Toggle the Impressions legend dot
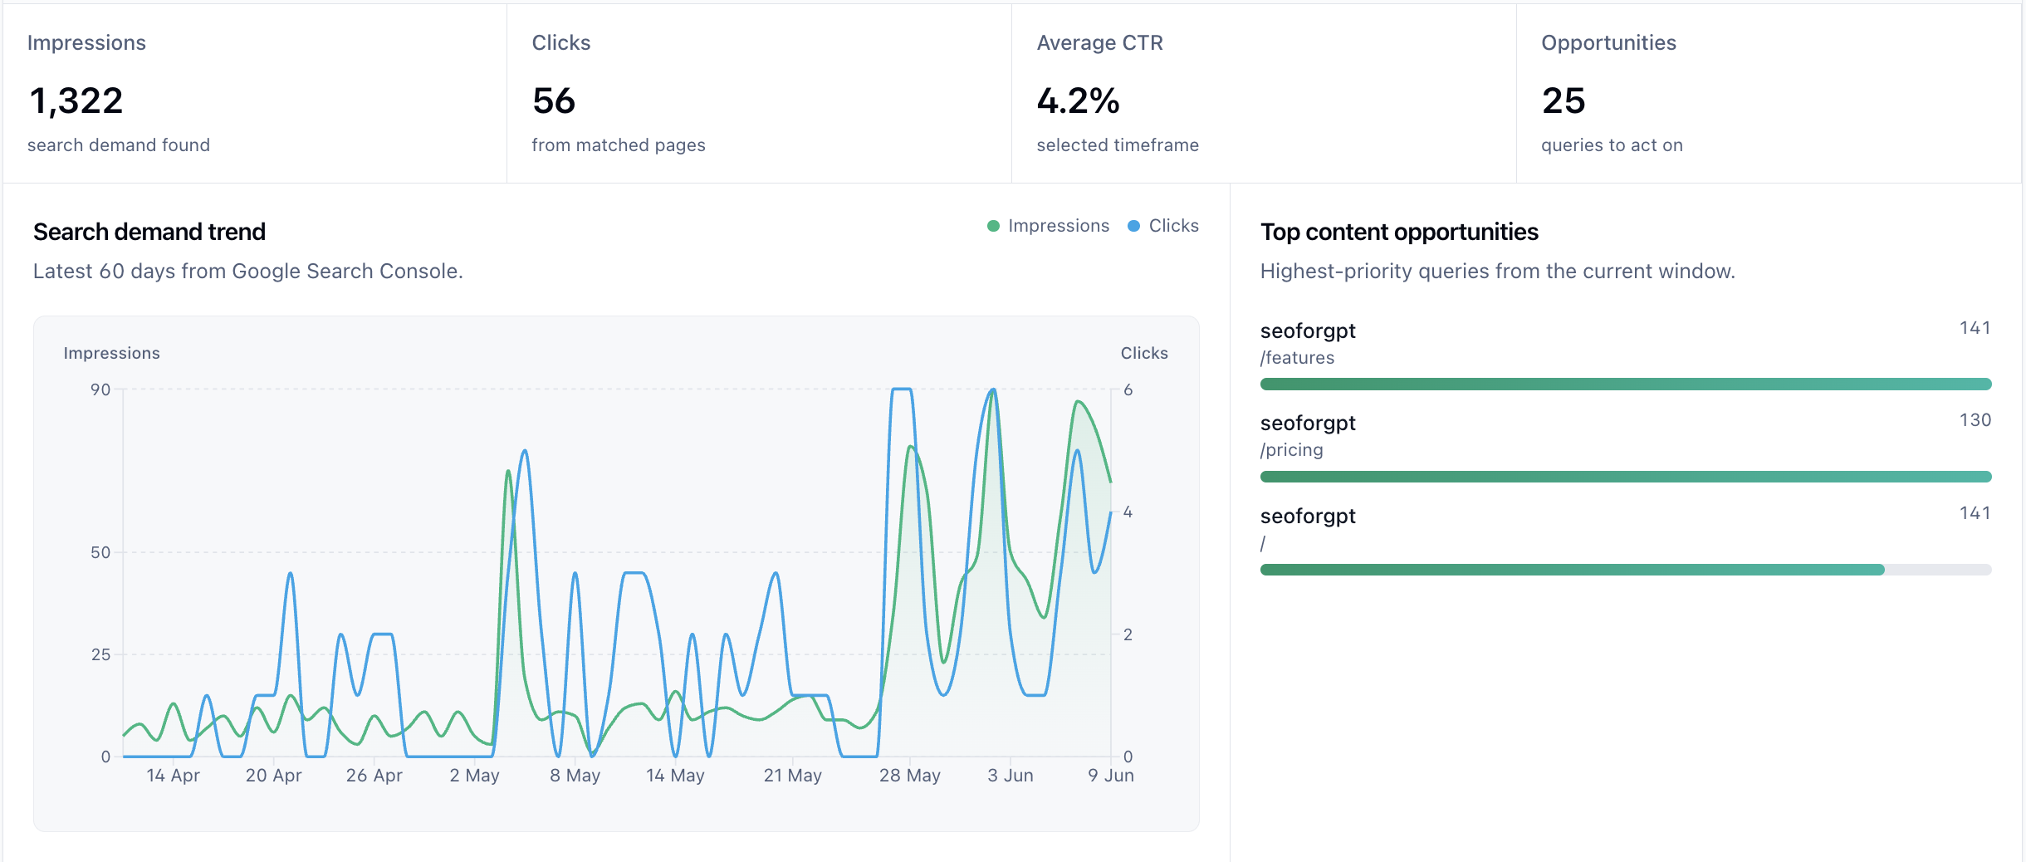 click(993, 226)
